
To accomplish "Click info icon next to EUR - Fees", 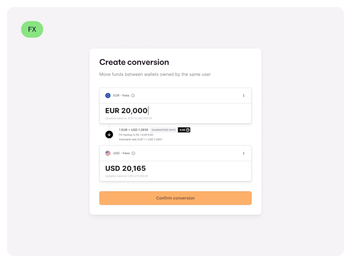I will (x=133, y=95).
